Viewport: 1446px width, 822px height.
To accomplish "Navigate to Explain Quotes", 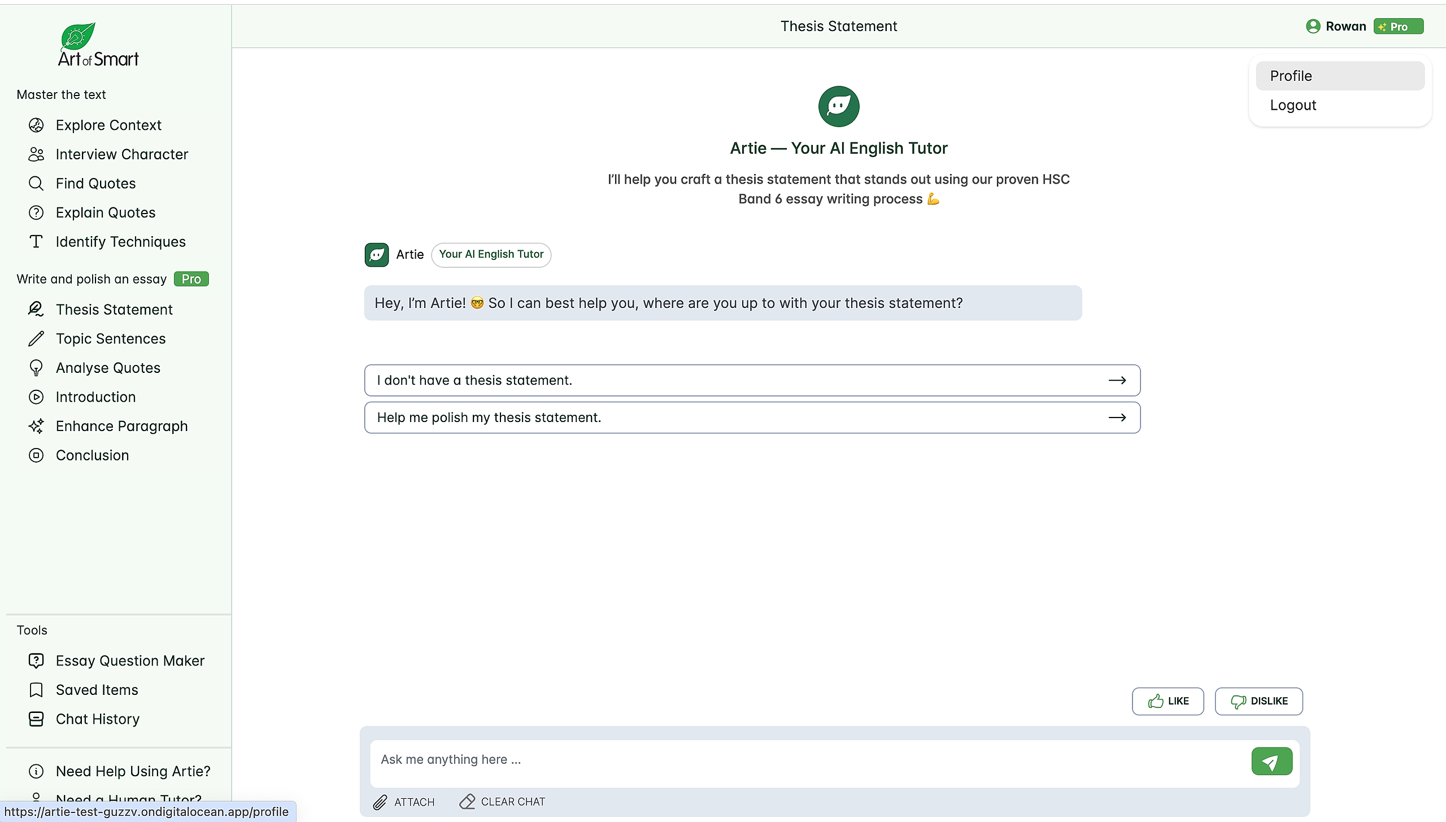I will (106, 212).
